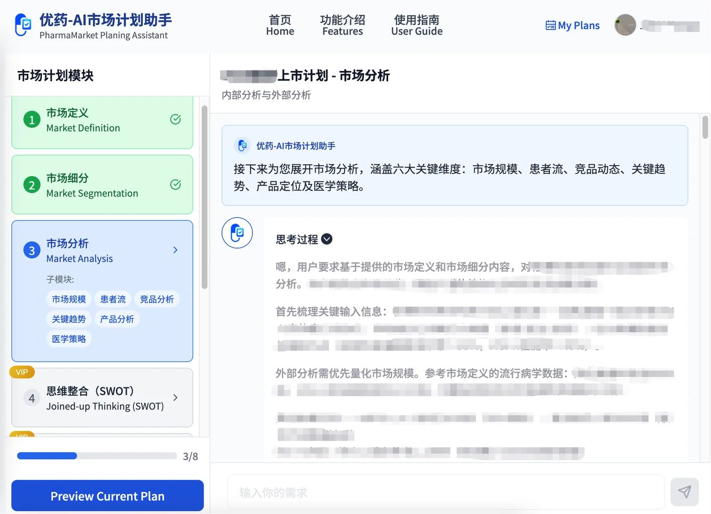
Task: Click the 3/8 plan progress bar
Action: click(97, 456)
